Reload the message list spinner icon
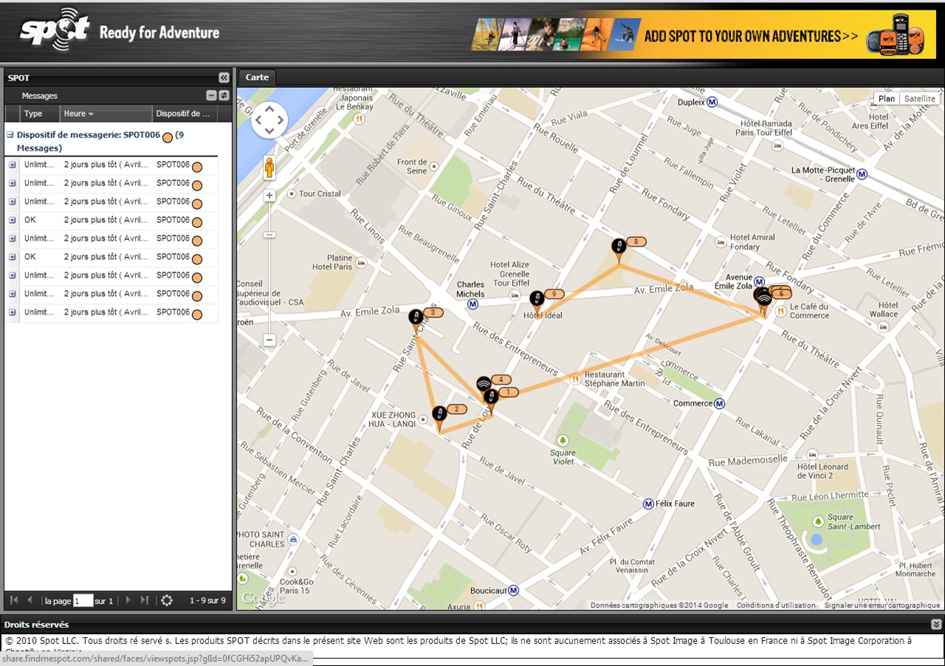 [167, 600]
